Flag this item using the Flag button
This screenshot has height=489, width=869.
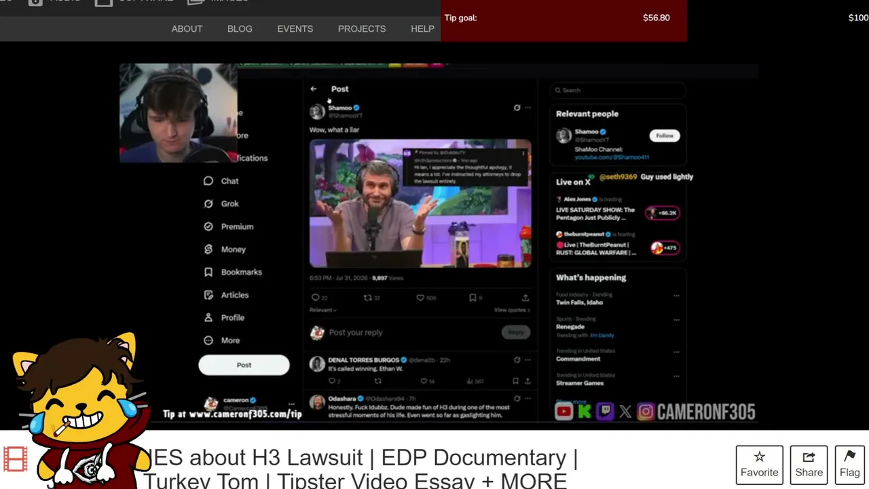click(849, 465)
